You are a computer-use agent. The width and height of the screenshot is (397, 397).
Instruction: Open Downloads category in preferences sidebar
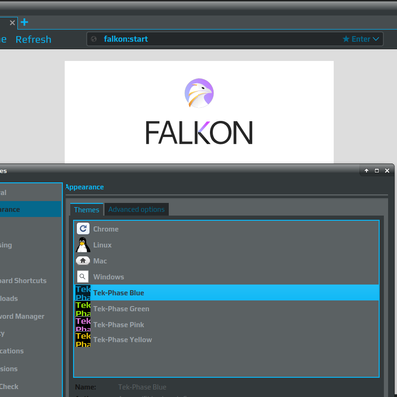click(31, 298)
